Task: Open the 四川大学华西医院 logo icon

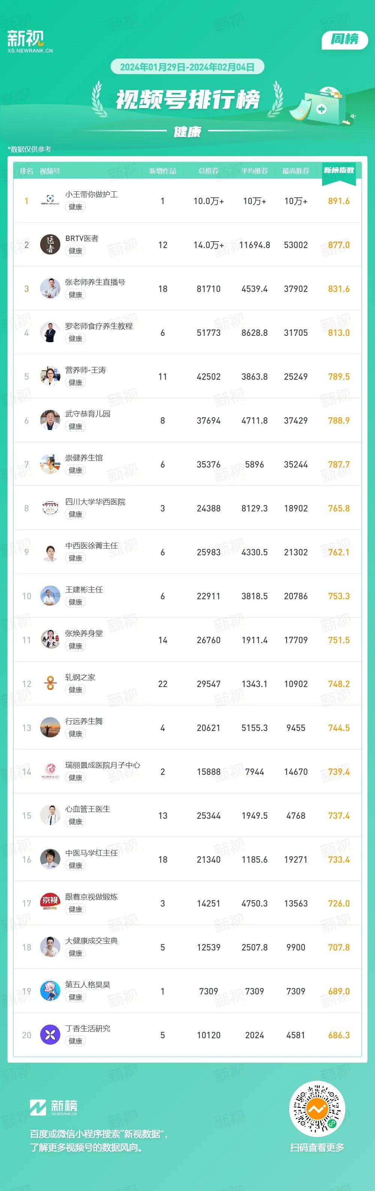Action: [50, 508]
